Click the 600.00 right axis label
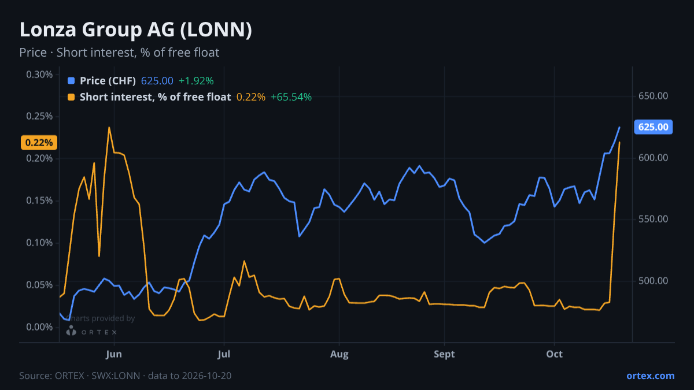This screenshot has width=694, height=390. pyautogui.click(x=654, y=158)
